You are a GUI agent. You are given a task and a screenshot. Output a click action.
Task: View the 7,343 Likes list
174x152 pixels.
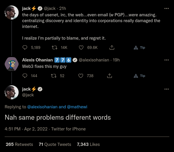pyautogui.click(x=88, y=144)
